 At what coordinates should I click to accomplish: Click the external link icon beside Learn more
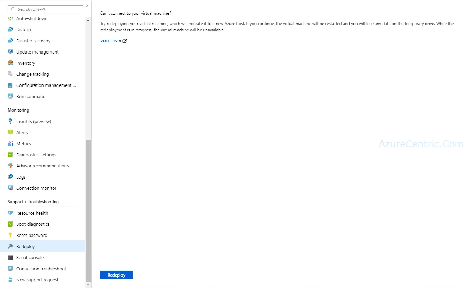[125, 41]
